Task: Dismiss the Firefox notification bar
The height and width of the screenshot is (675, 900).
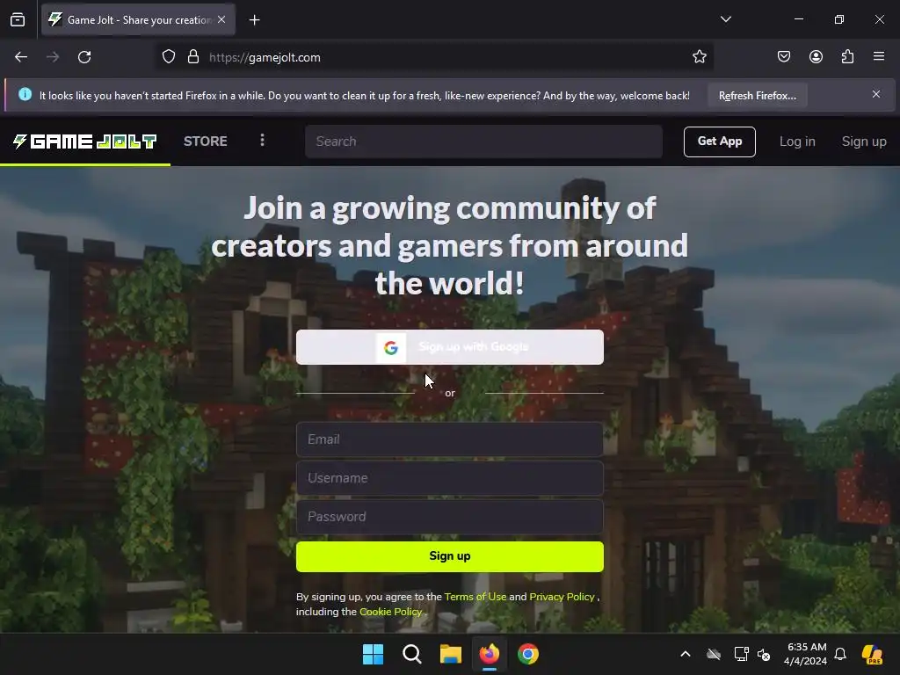Action: (876, 94)
